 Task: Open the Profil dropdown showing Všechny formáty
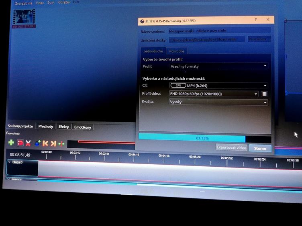point(218,66)
